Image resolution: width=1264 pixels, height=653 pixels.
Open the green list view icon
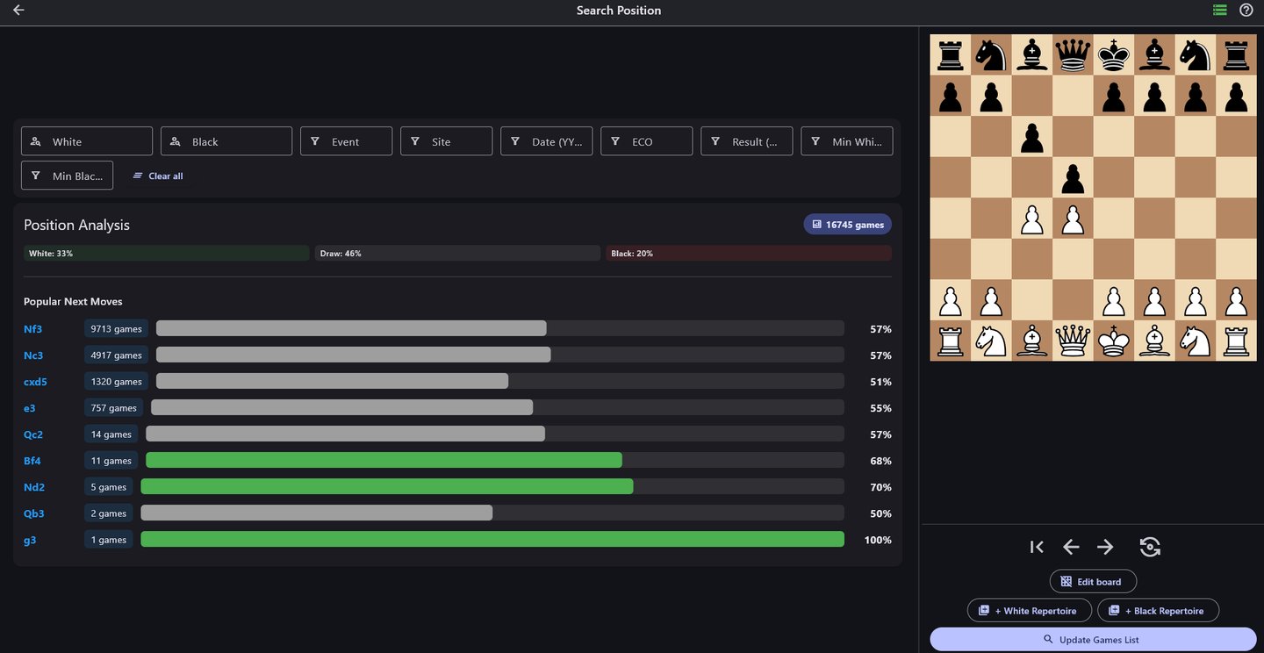tap(1219, 11)
